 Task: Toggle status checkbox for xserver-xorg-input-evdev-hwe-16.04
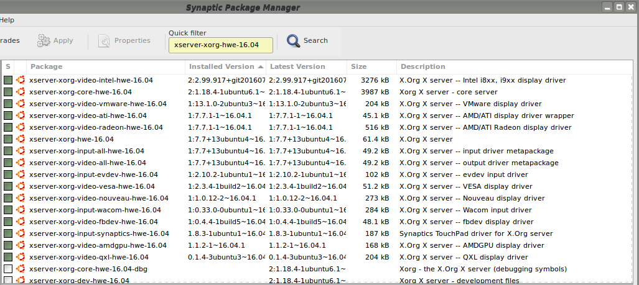tap(8, 175)
